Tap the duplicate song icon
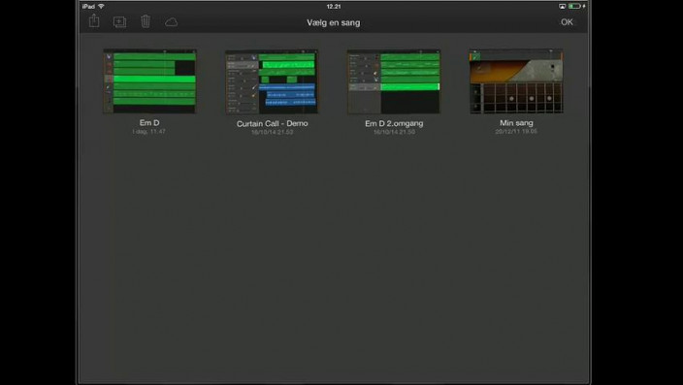 (119, 21)
